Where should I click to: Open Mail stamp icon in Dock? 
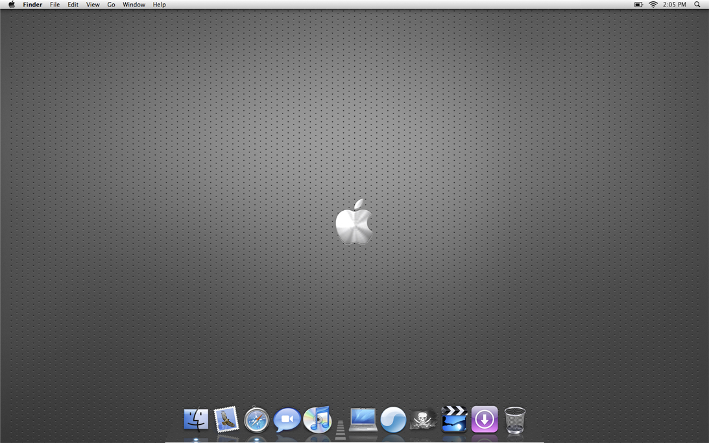226,419
